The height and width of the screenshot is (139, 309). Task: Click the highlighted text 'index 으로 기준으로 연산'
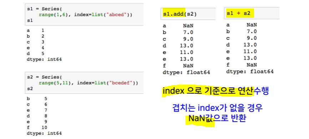(x=208, y=91)
